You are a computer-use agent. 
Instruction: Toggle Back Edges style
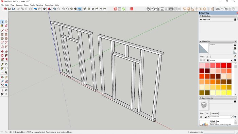(x=58, y=9)
